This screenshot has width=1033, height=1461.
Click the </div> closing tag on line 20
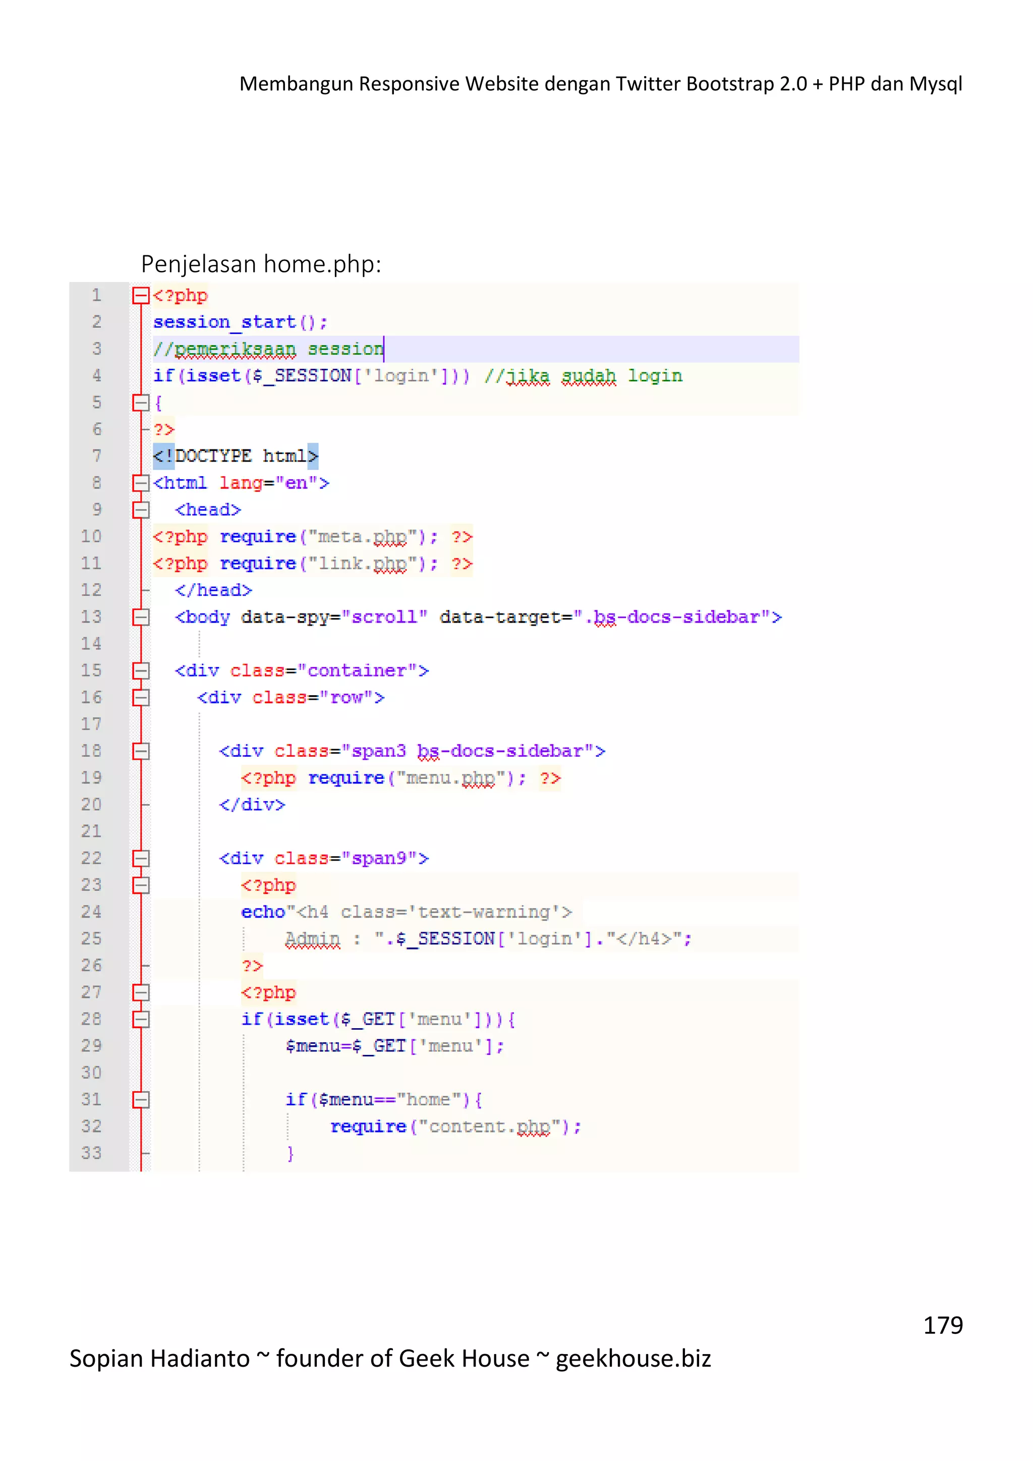[252, 804]
